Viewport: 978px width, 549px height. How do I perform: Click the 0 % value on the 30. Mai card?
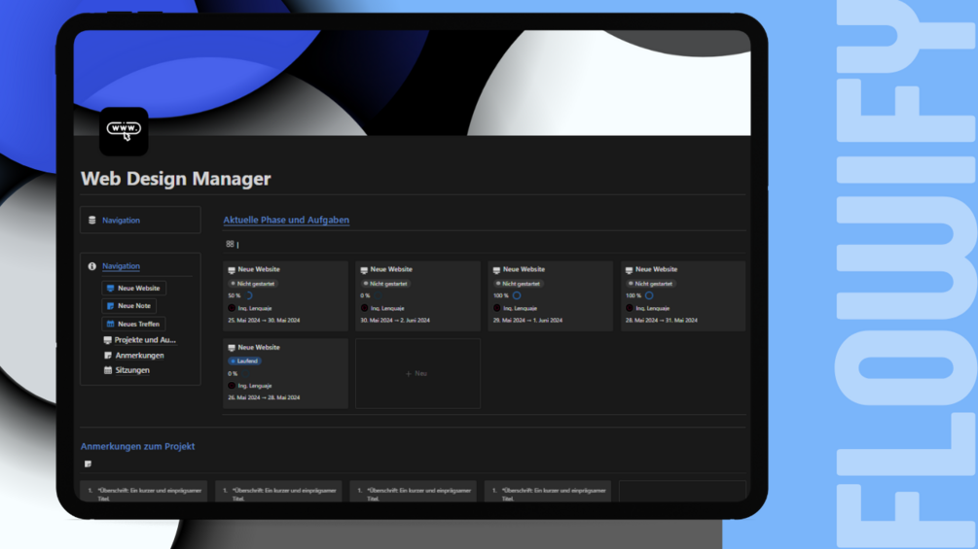coord(365,295)
